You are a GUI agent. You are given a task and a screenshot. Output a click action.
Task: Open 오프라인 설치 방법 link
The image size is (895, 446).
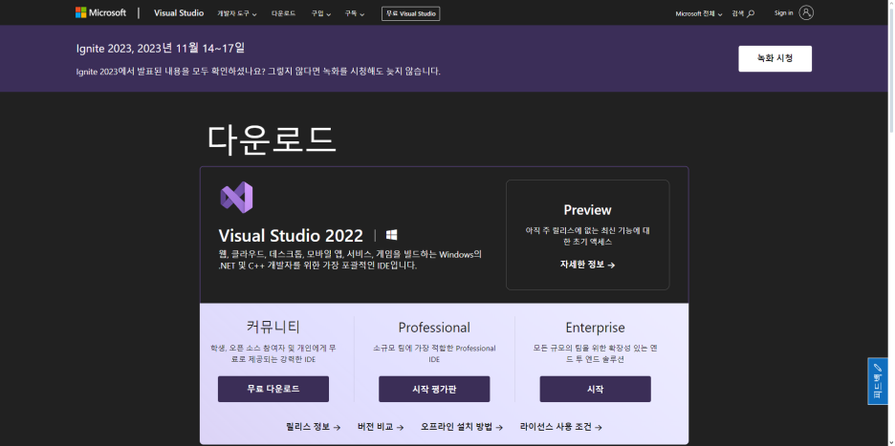point(462,427)
